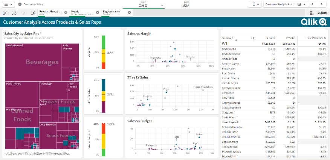The image size is (330, 160).
Task: Select Dennis Johnson in the table
Action: click(231, 137)
